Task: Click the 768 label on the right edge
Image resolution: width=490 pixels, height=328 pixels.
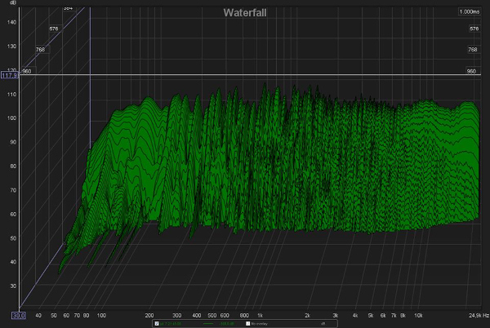Action: point(472,50)
